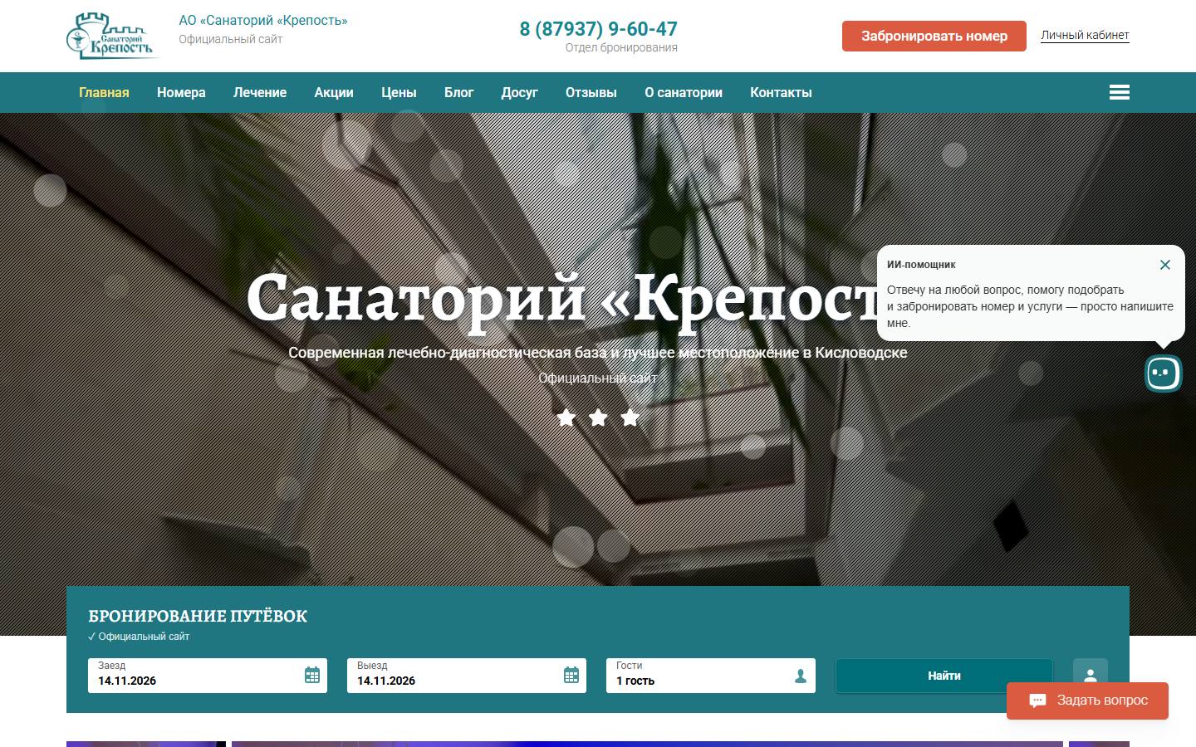
Task: Open the Досуг menu item
Action: coord(520,92)
